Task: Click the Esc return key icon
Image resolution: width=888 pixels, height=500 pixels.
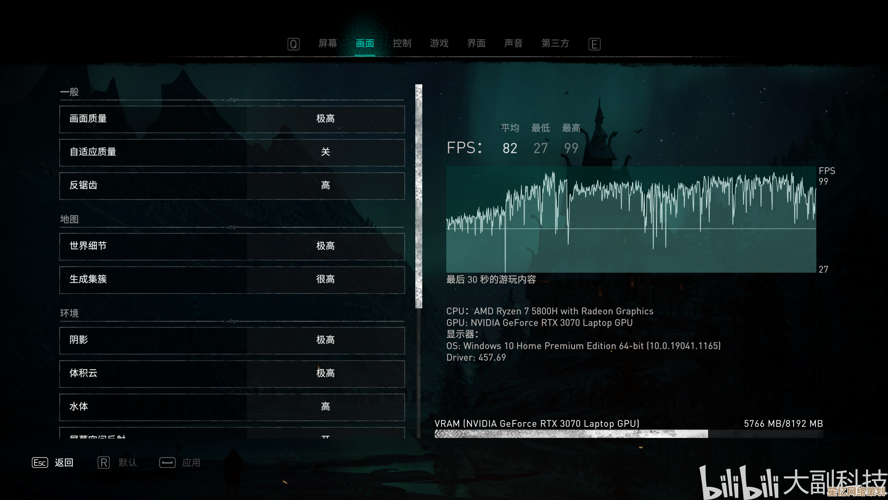Action: [40, 462]
